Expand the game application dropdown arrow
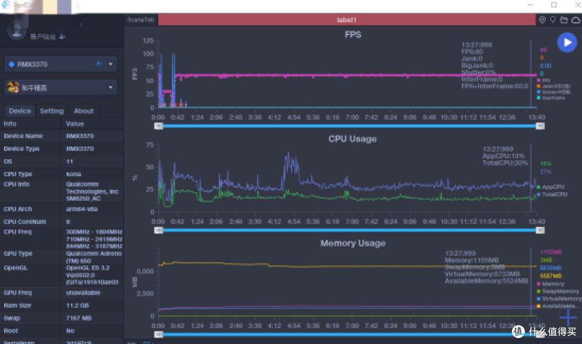Image resolution: width=582 pixels, height=344 pixels. coord(110,88)
